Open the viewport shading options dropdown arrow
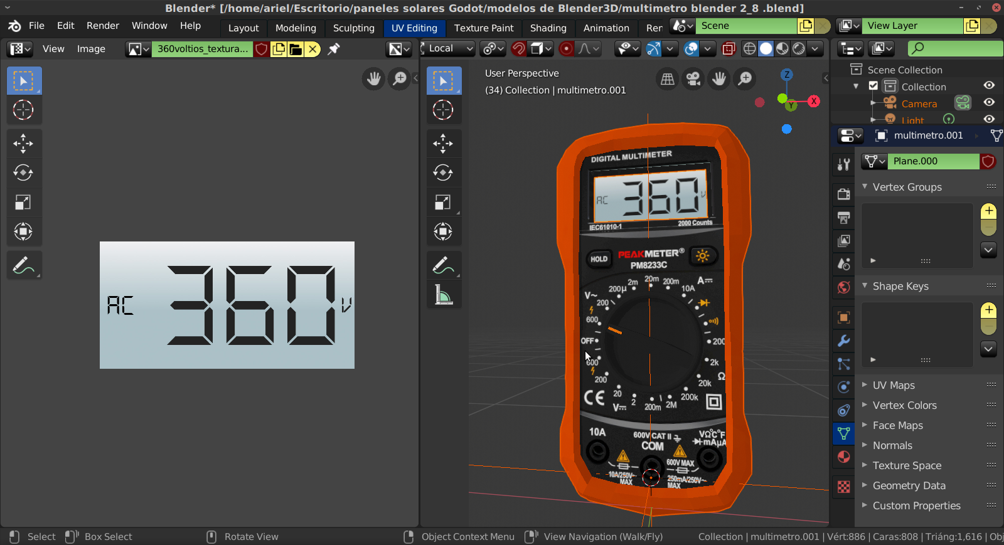 pos(815,48)
